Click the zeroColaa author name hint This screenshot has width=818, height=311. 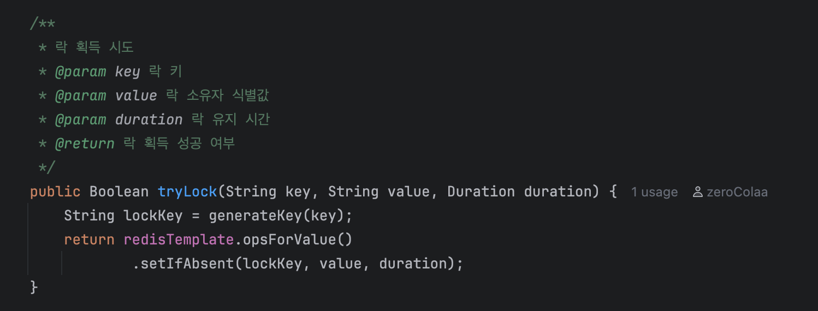(737, 192)
